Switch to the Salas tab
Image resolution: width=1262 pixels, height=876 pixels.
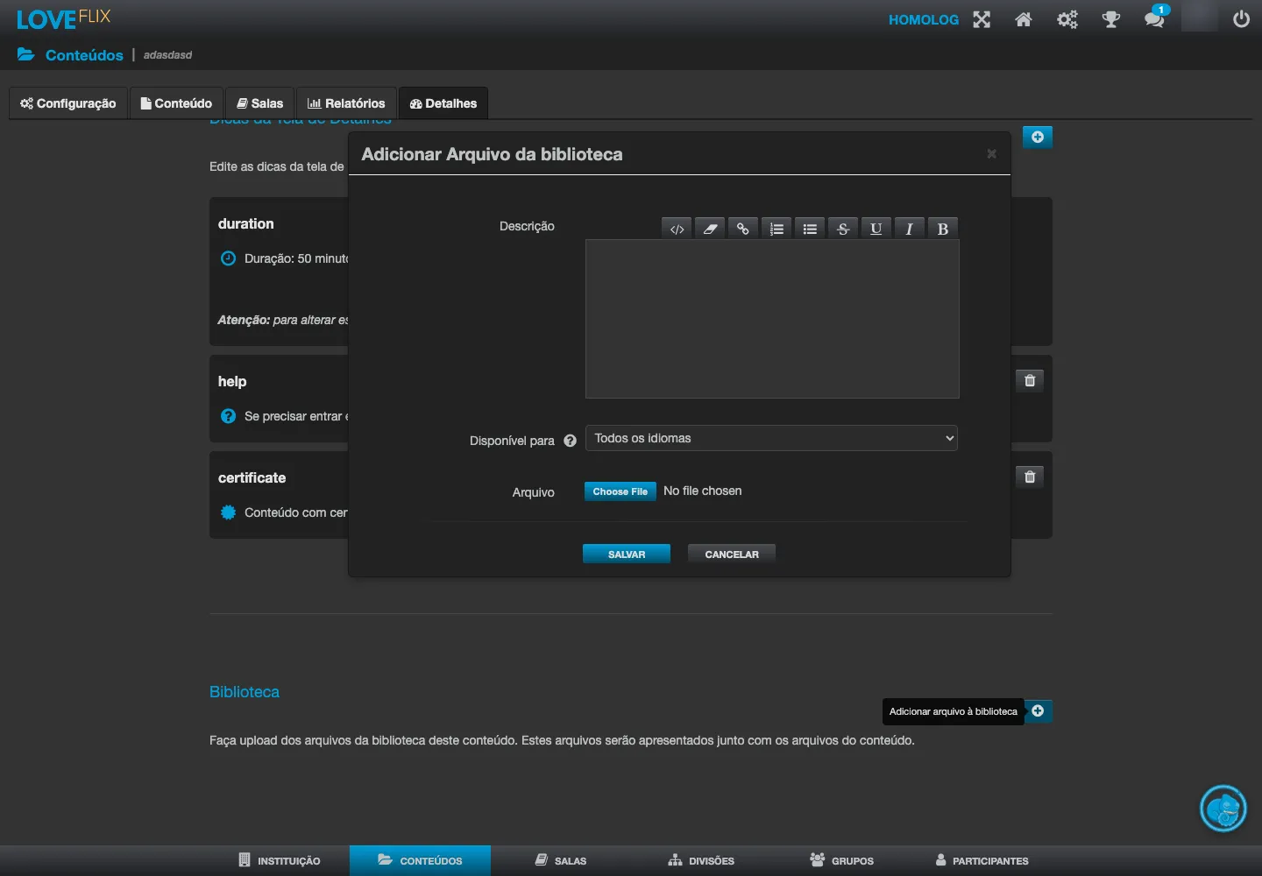(x=260, y=102)
